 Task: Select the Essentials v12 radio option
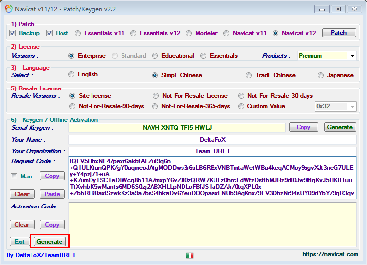[x=133, y=33]
